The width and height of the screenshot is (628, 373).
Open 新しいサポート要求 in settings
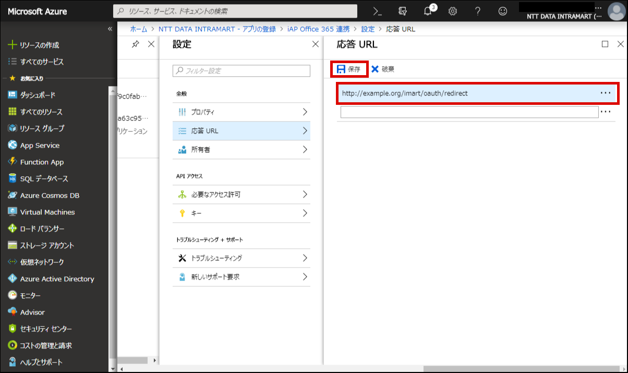pyautogui.click(x=241, y=276)
